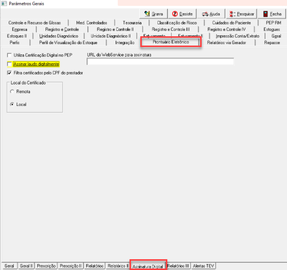Viewport: 287px width, 270px height.
Task: Click the Parâmetros Gerais window icon
Action: (x=4, y=3)
